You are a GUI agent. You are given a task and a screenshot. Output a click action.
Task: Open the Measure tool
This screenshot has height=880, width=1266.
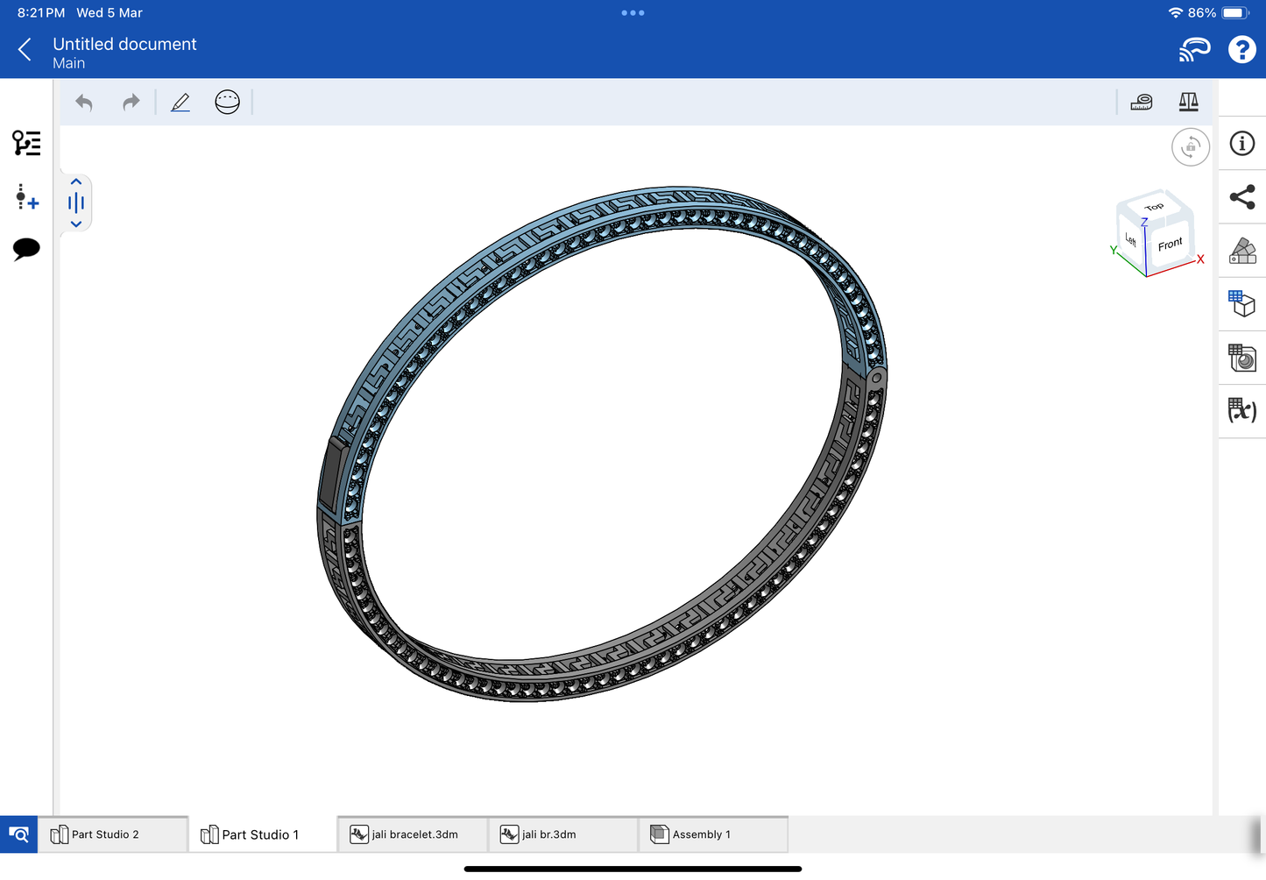[1141, 103]
